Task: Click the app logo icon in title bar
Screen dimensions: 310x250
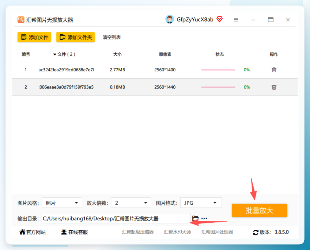Action: click(21, 20)
